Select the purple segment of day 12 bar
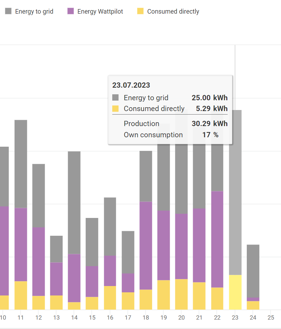 (x=38, y=261)
